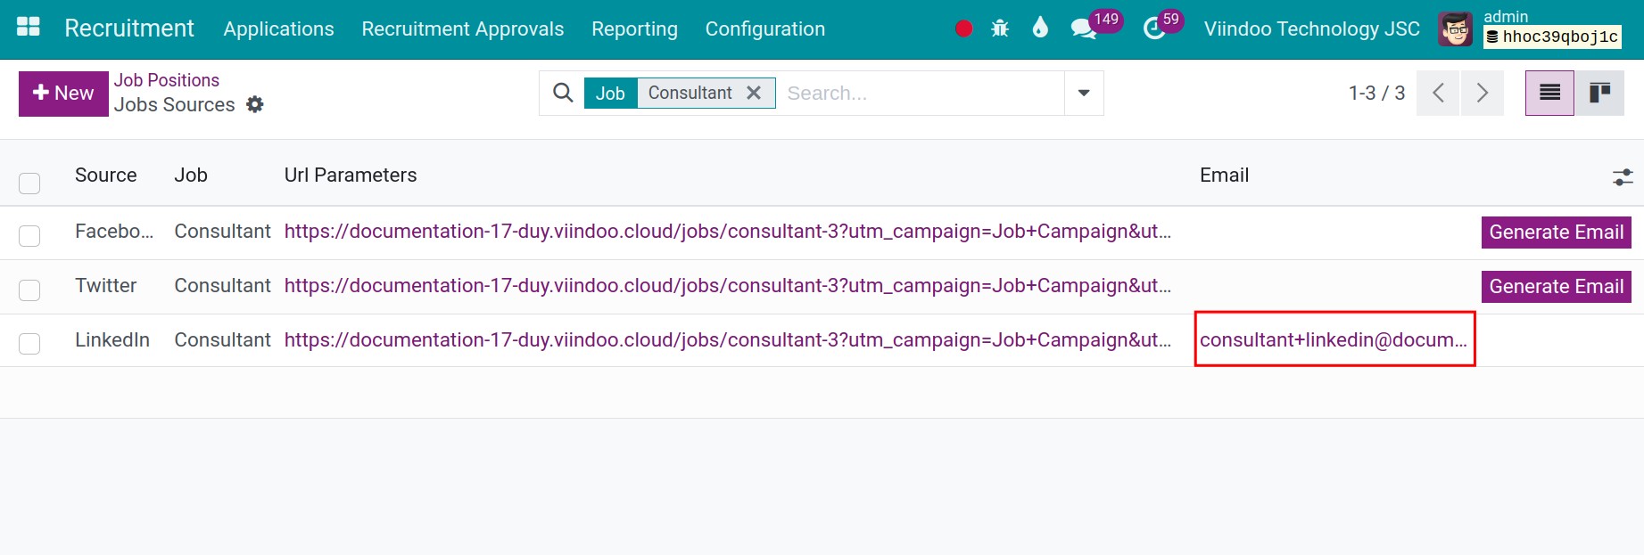Viewport: 1644px width, 555px height.
Task: Switch to list view
Action: (1550, 93)
